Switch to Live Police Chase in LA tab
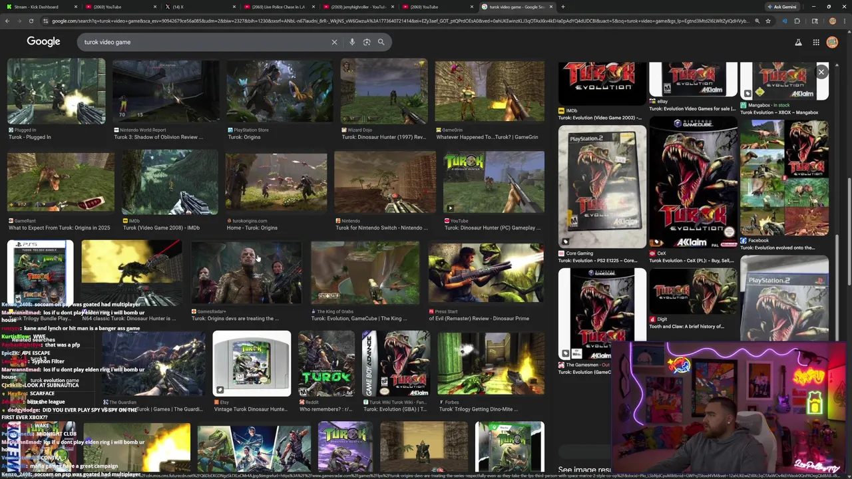 pyautogui.click(x=278, y=7)
